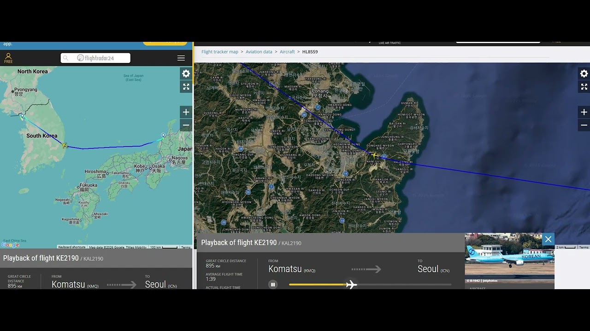Click 'Playback of flight KE2190' title in right panel

[239, 243]
